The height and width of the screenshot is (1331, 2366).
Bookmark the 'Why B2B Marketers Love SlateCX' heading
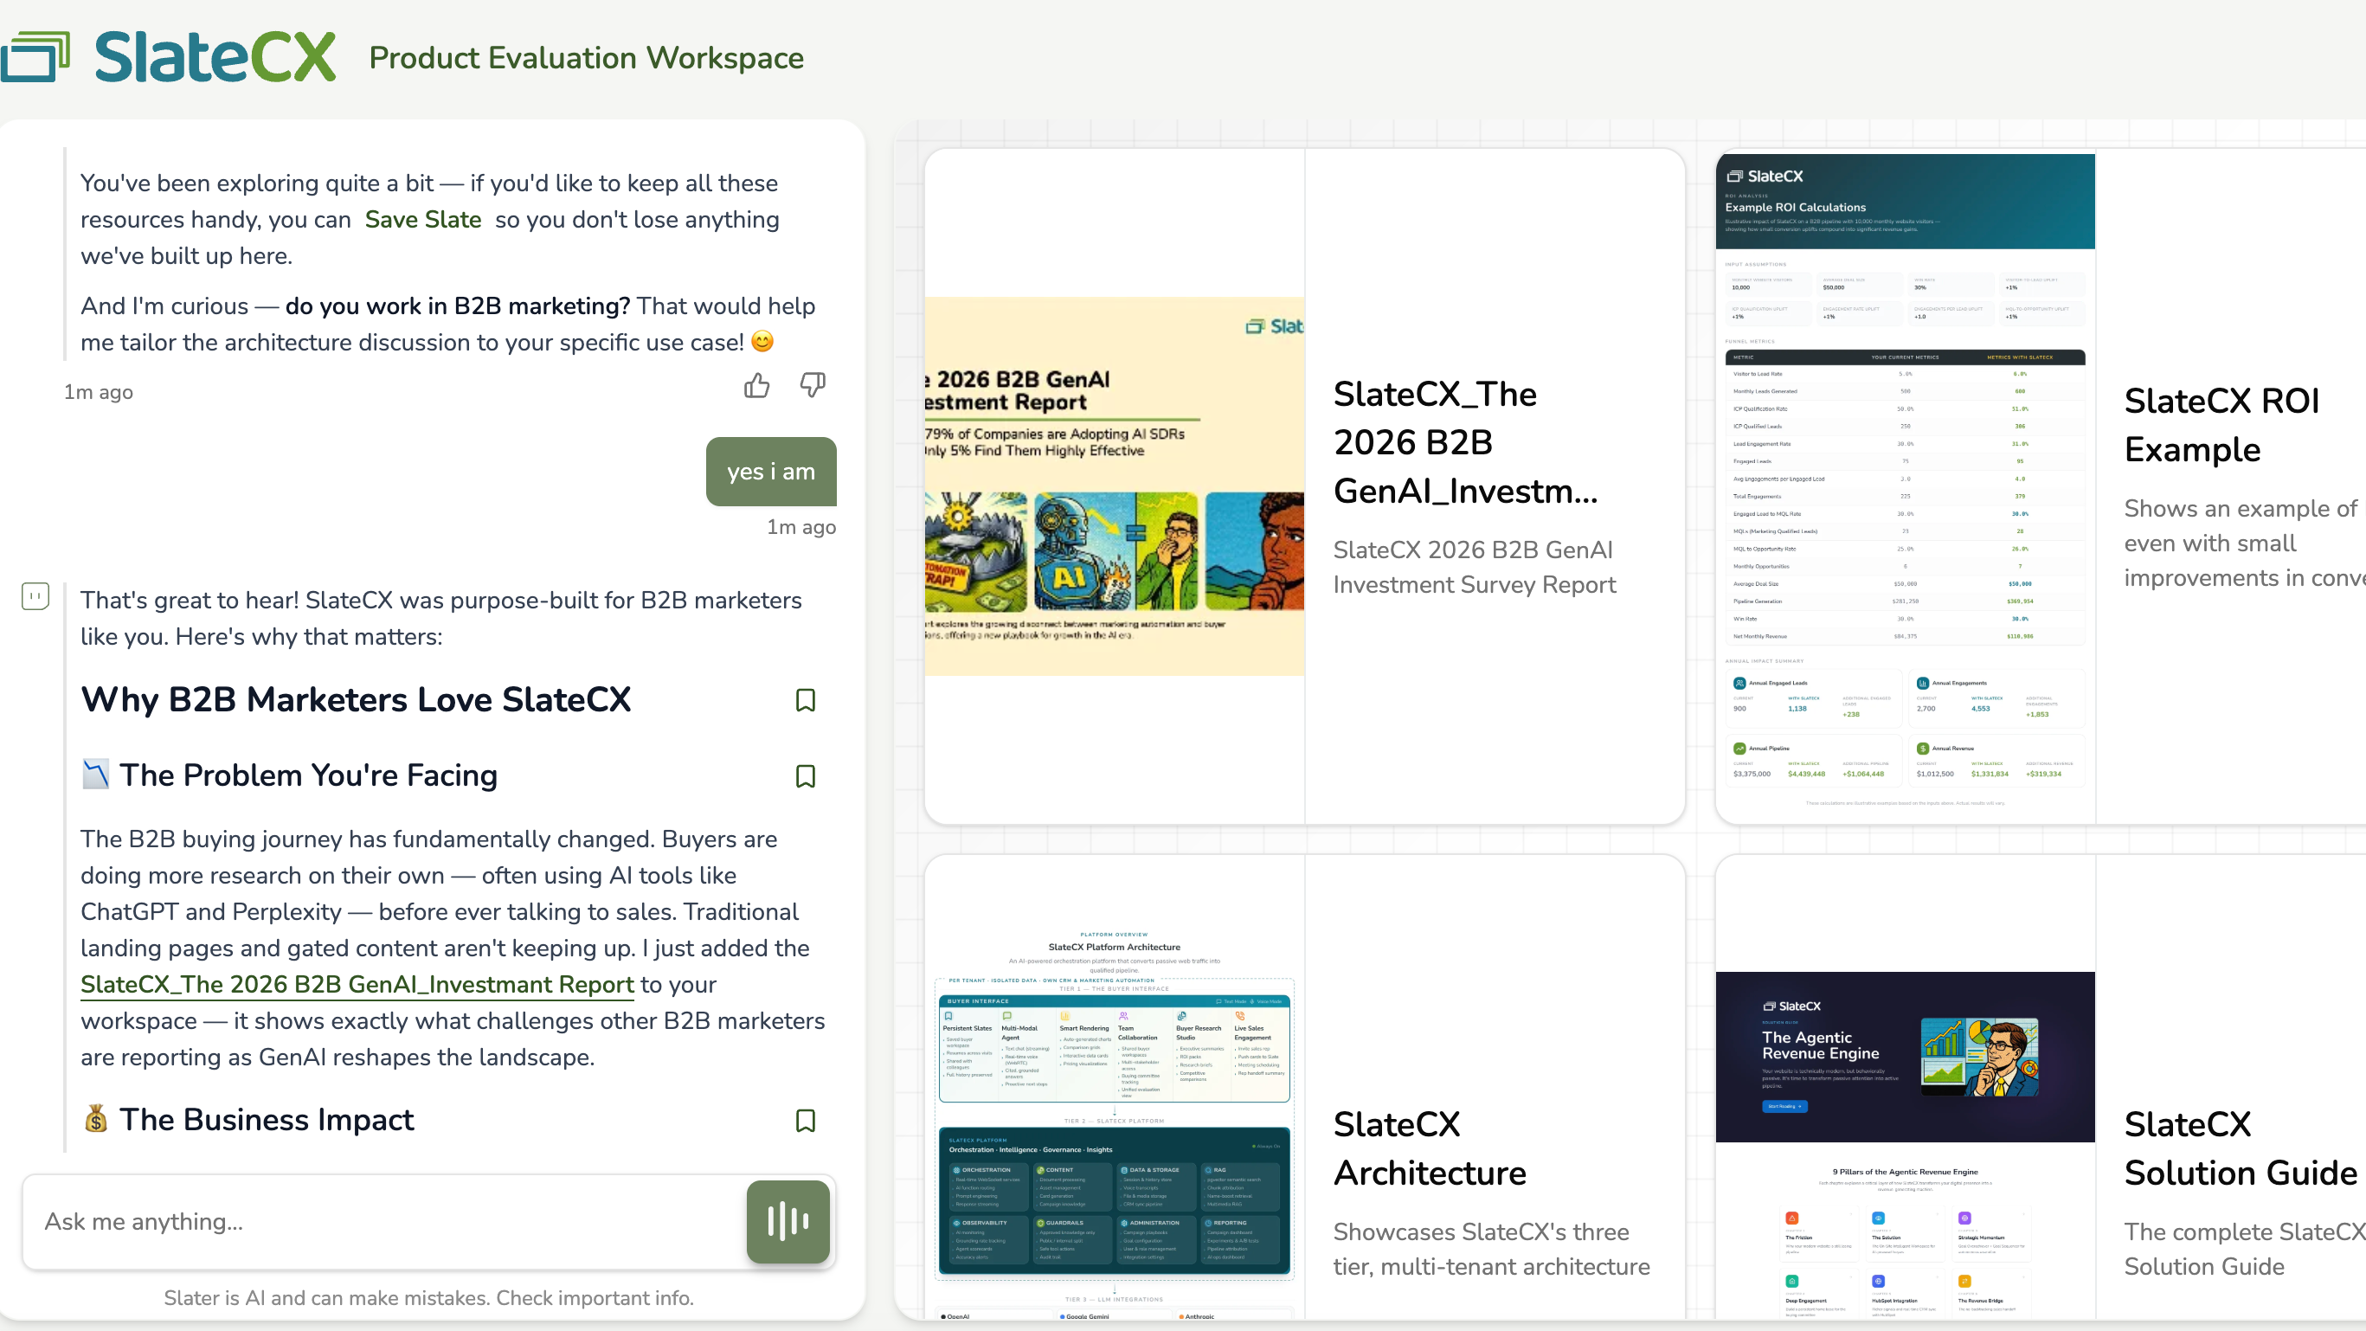(806, 700)
